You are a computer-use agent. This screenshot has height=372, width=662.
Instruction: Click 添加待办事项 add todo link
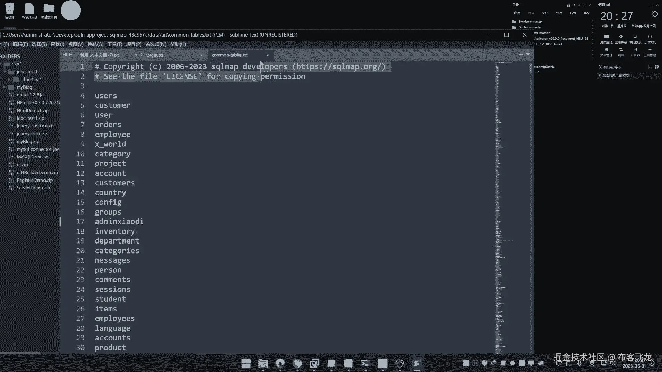coord(610,67)
